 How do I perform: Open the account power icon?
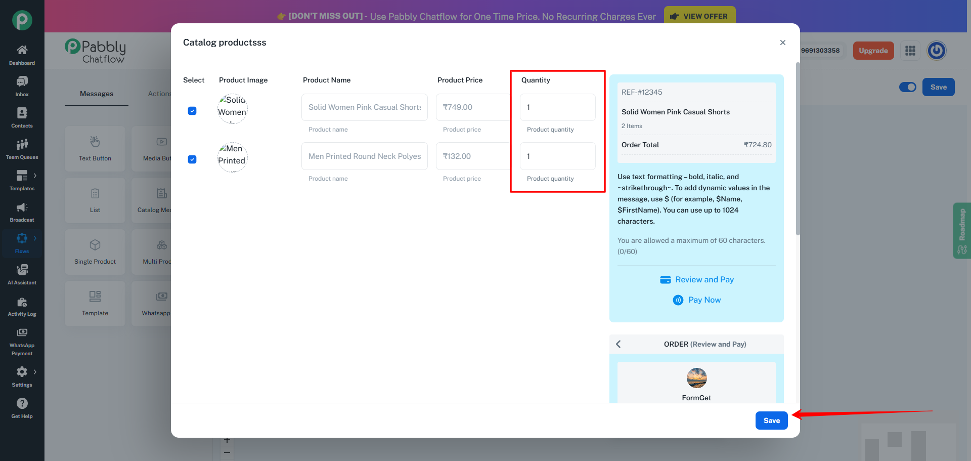click(x=937, y=51)
